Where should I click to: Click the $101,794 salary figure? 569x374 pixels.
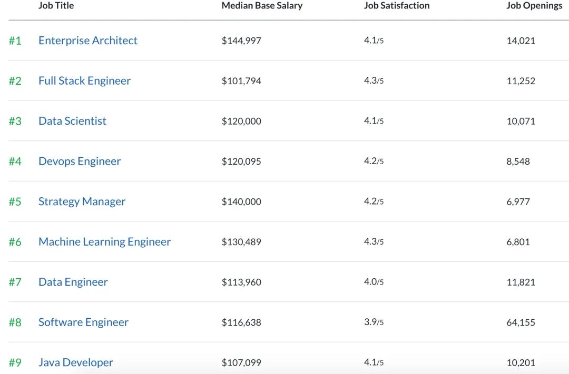(x=241, y=81)
